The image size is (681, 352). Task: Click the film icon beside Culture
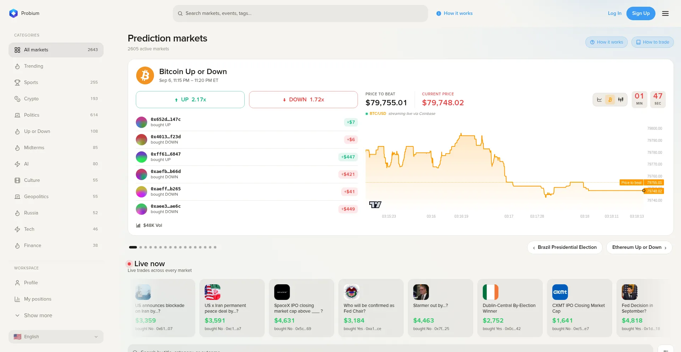[17, 180]
